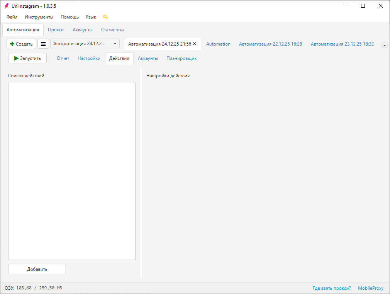
Task: Switch to the Статистика tab
Action: click(112, 30)
